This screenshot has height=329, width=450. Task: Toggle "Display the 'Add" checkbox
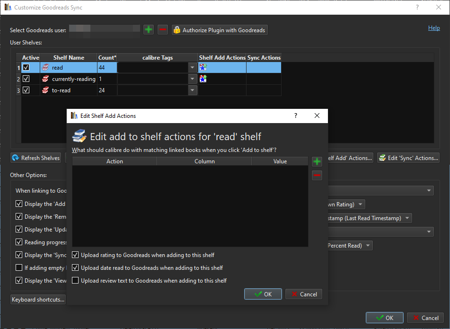pyautogui.click(x=18, y=204)
